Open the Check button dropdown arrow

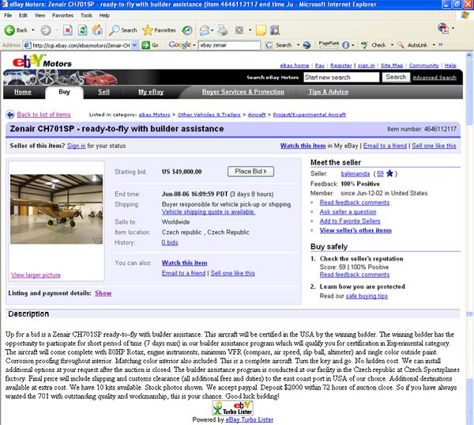393,45
